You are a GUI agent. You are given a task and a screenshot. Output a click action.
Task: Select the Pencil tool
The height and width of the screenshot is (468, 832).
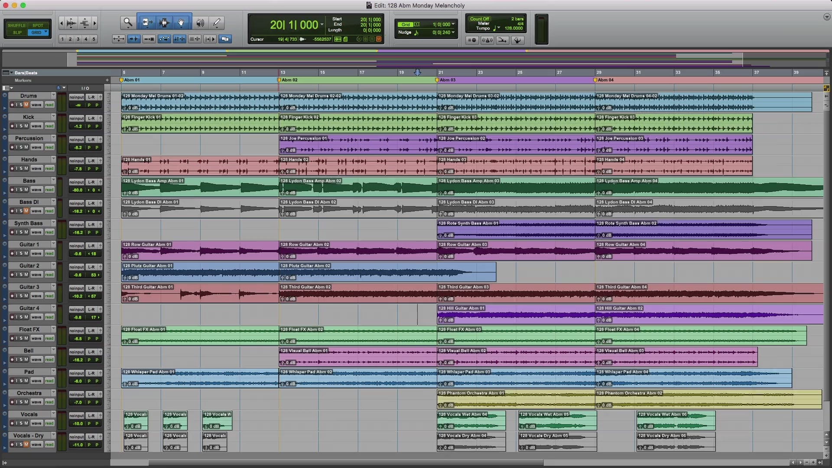coord(217,23)
